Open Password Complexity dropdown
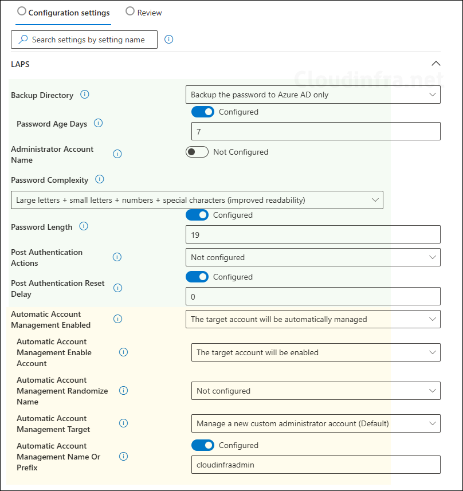Screen dimensions: 463x491 pyautogui.click(x=197, y=200)
